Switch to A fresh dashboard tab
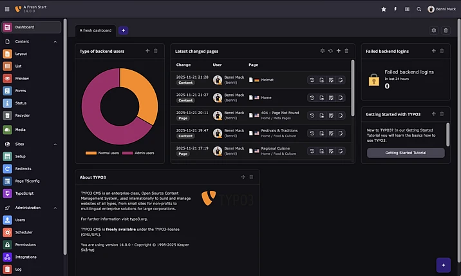Viewport: 461px width, 276px height. point(95,30)
